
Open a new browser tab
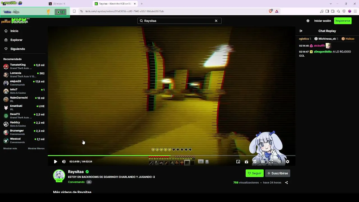[142, 4]
